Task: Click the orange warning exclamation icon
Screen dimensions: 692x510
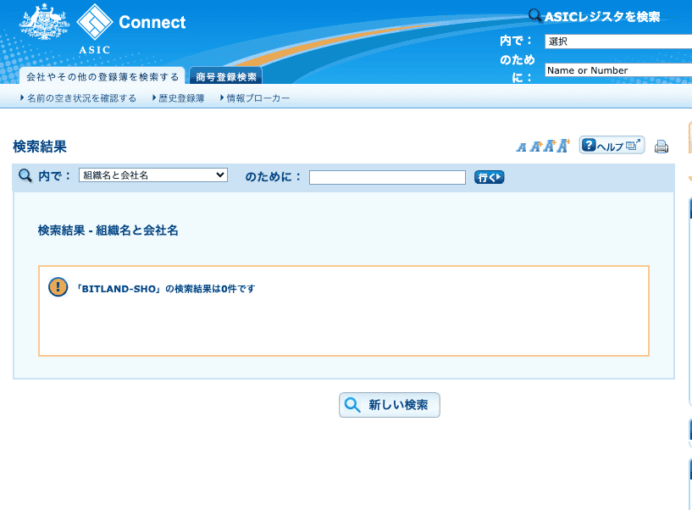Action: (x=58, y=287)
